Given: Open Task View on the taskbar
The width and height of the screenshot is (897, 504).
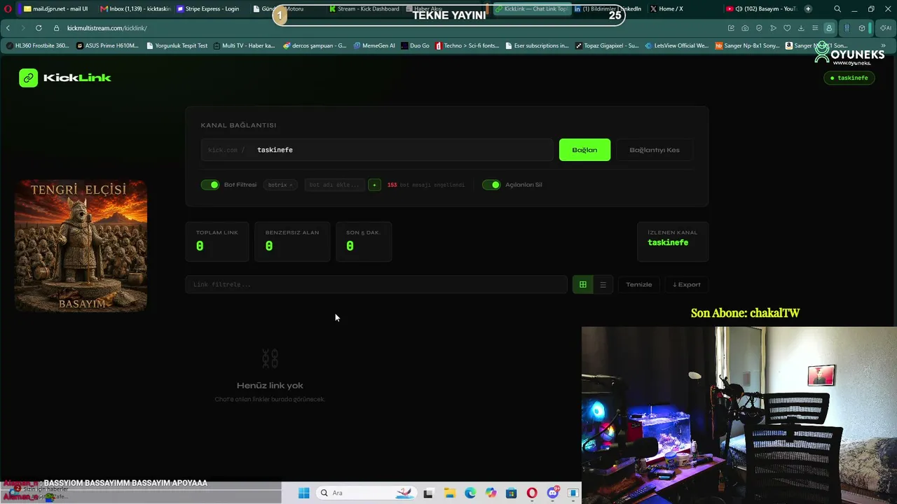Looking at the screenshot, I should tap(428, 493).
